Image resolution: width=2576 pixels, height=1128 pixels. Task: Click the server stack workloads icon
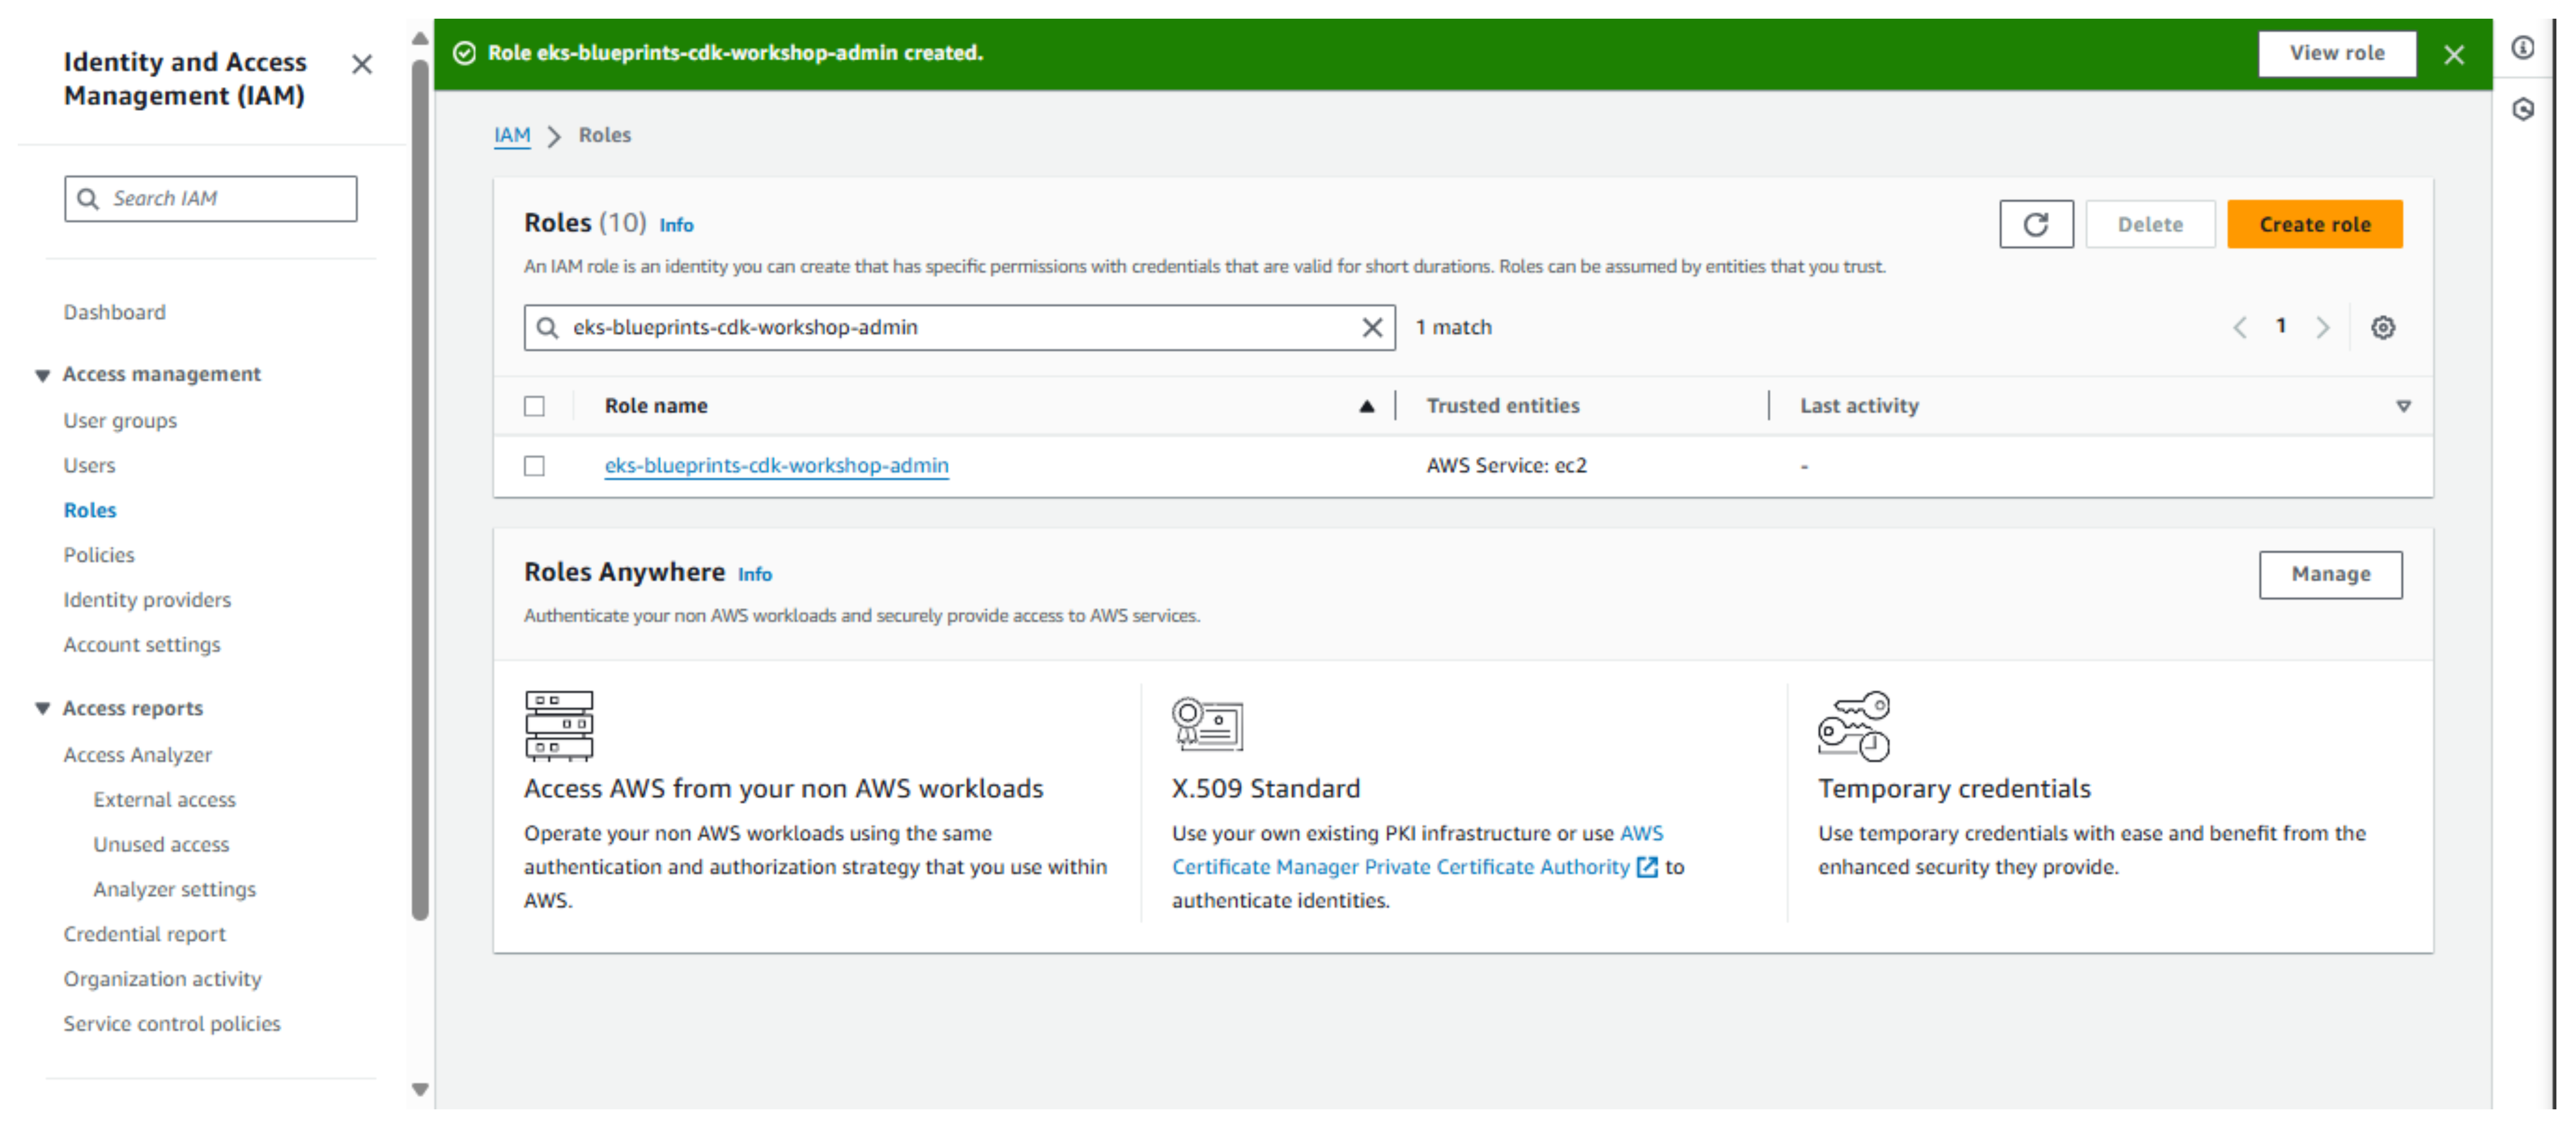559,727
